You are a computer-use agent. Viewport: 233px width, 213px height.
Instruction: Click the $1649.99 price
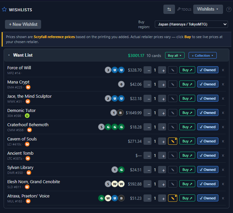134,113
